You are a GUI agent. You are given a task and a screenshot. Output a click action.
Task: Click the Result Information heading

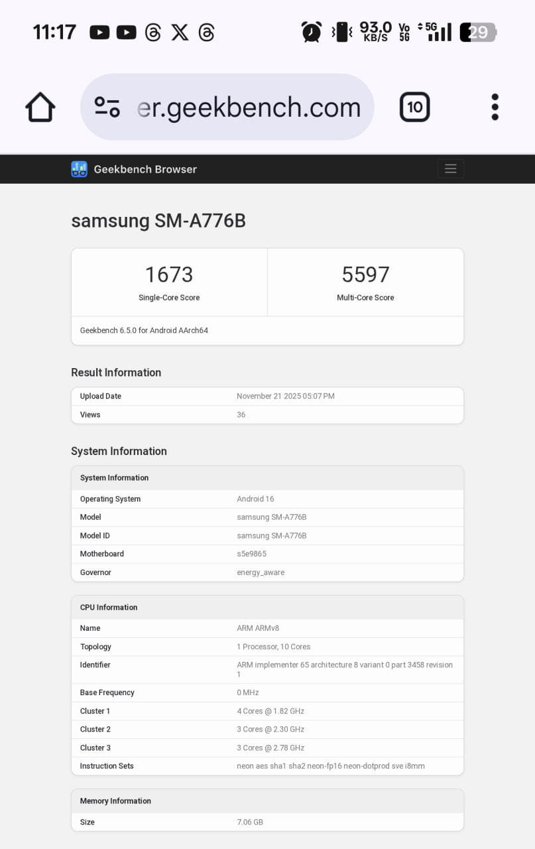pos(116,373)
